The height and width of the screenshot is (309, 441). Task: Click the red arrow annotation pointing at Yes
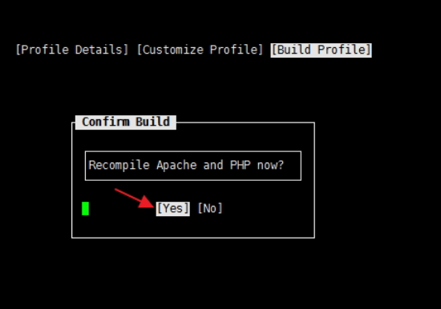point(135,199)
